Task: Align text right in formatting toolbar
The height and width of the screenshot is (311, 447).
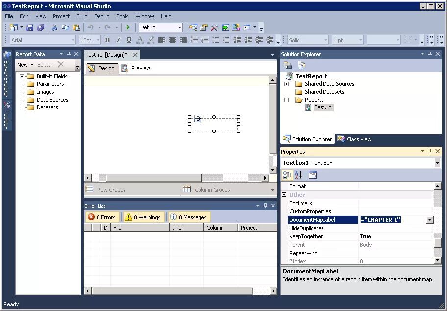Action: (x=183, y=40)
